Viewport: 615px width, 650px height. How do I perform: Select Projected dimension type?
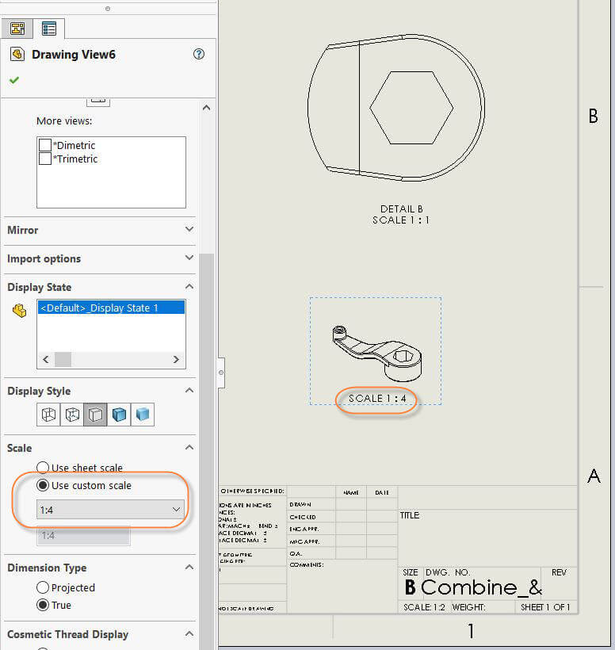click(43, 587)
